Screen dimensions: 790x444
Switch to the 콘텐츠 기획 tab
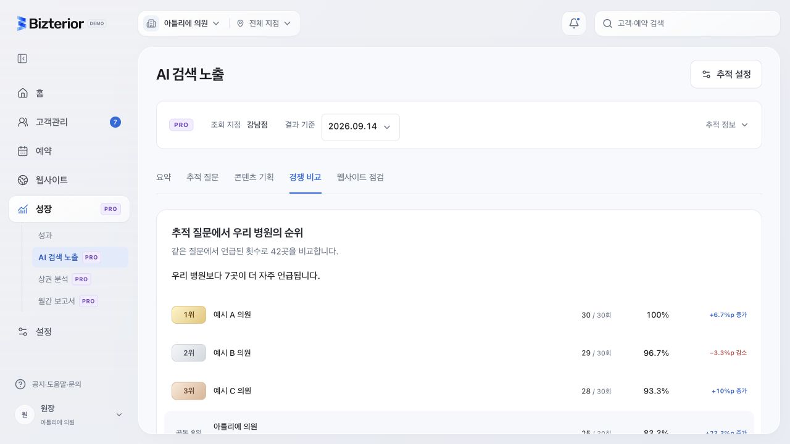(x=254, y=178)
